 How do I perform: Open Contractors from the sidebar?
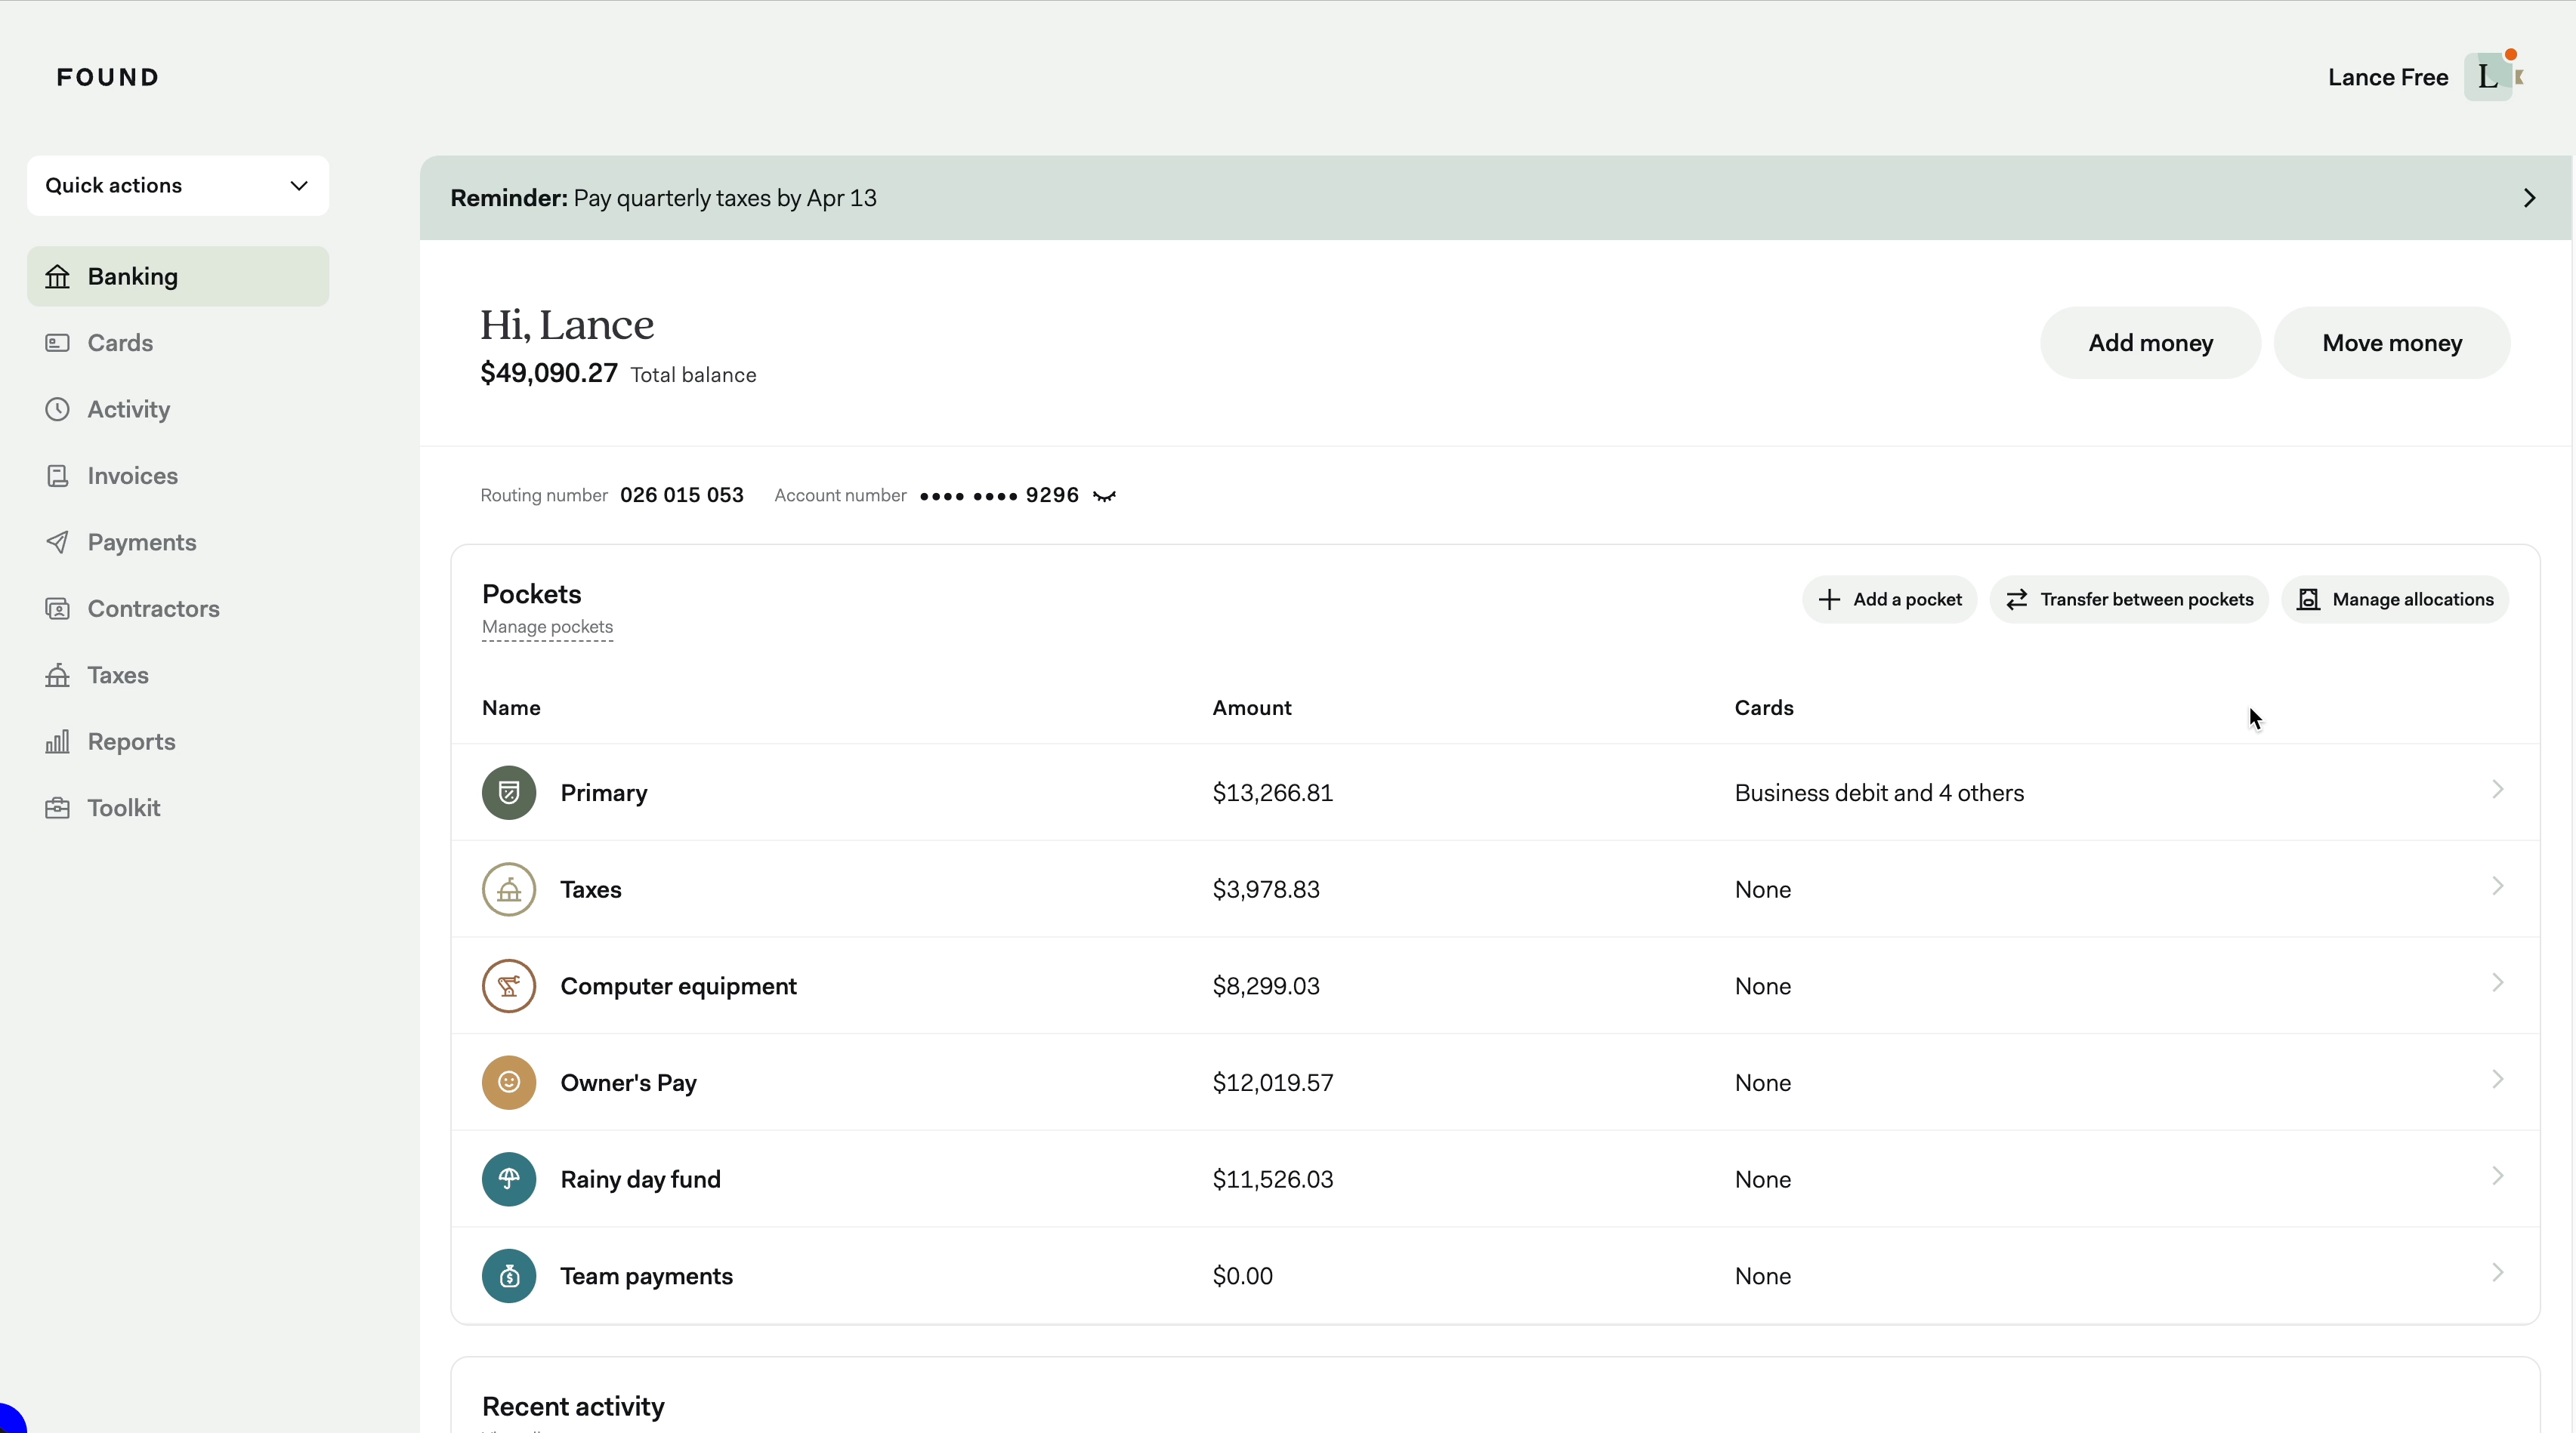coord(153,609)
